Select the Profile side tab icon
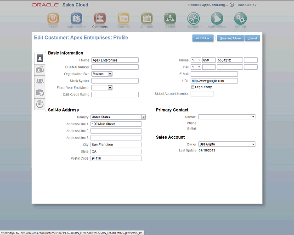This screenshot has height=235, width=294. point(40,58)
